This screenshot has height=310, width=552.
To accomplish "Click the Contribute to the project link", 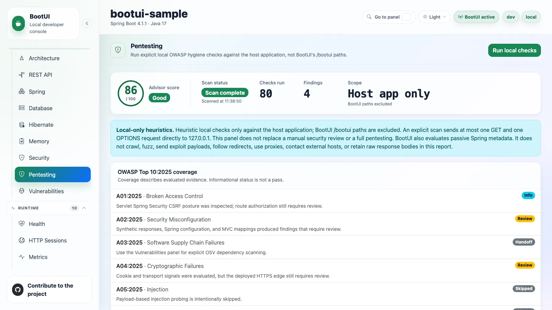I will click(49, 290).
